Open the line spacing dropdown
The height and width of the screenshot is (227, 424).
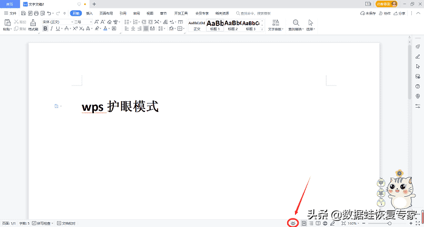click(x=162, y=28)
